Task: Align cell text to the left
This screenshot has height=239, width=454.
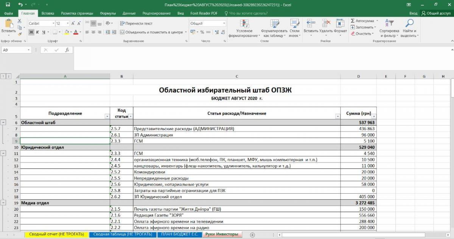Action: (87, 32)
